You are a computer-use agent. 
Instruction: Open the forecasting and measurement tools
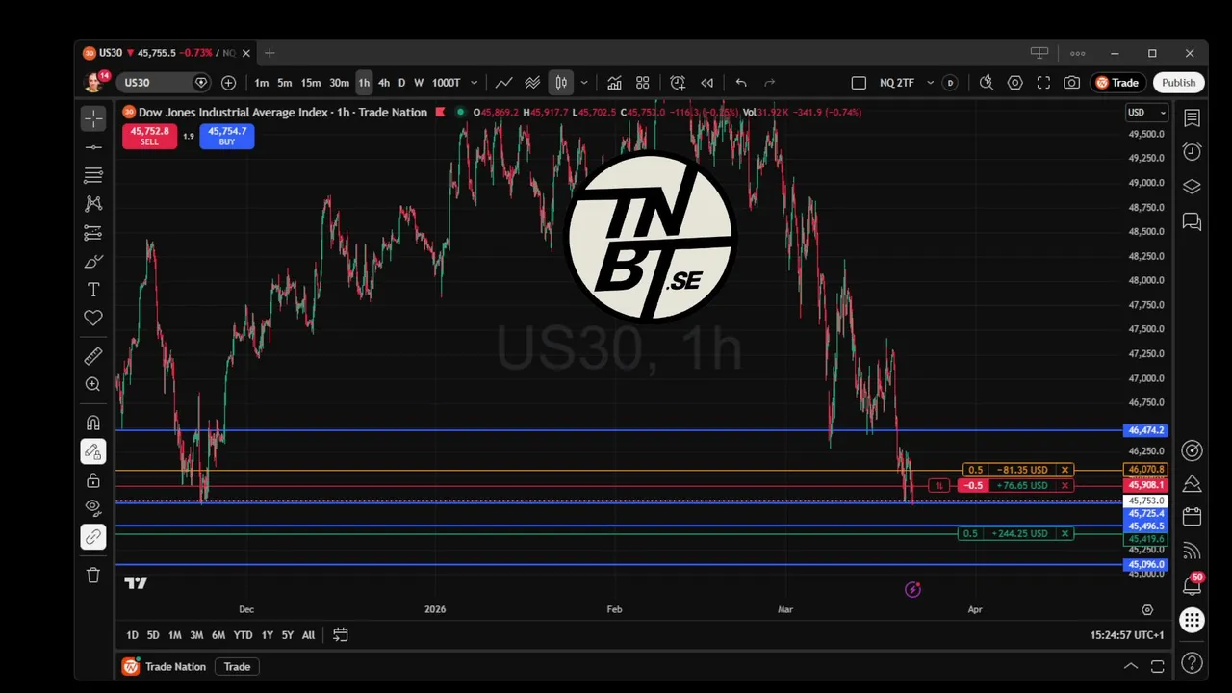click(x=93, y=232)
